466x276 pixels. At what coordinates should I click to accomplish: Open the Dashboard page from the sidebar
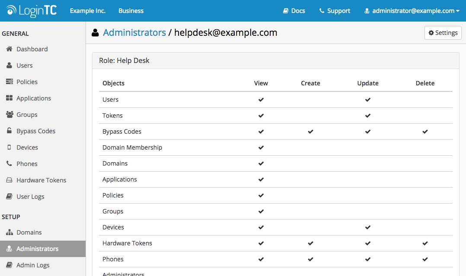[x=43, y=49]
